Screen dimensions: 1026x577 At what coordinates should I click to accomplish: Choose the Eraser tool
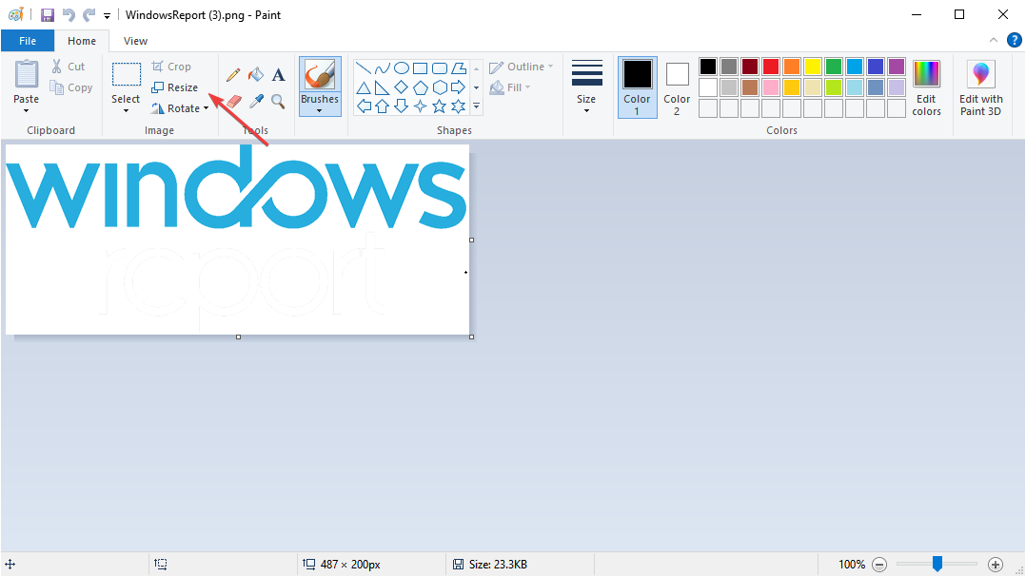coord(233,102)
